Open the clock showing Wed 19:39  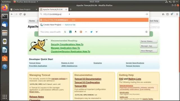pos(94,2)
